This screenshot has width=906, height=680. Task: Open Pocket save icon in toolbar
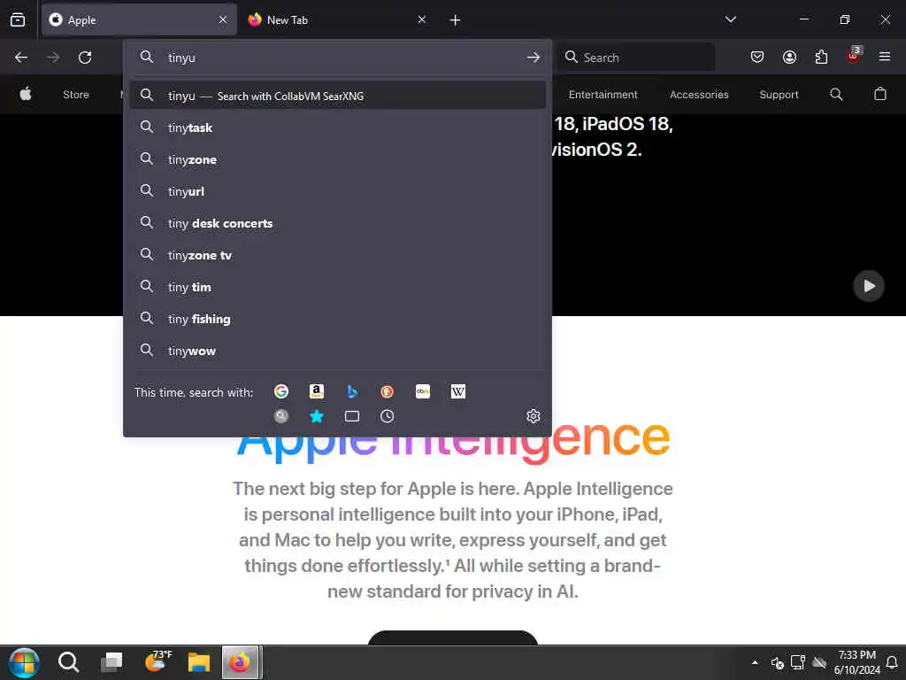757,58
